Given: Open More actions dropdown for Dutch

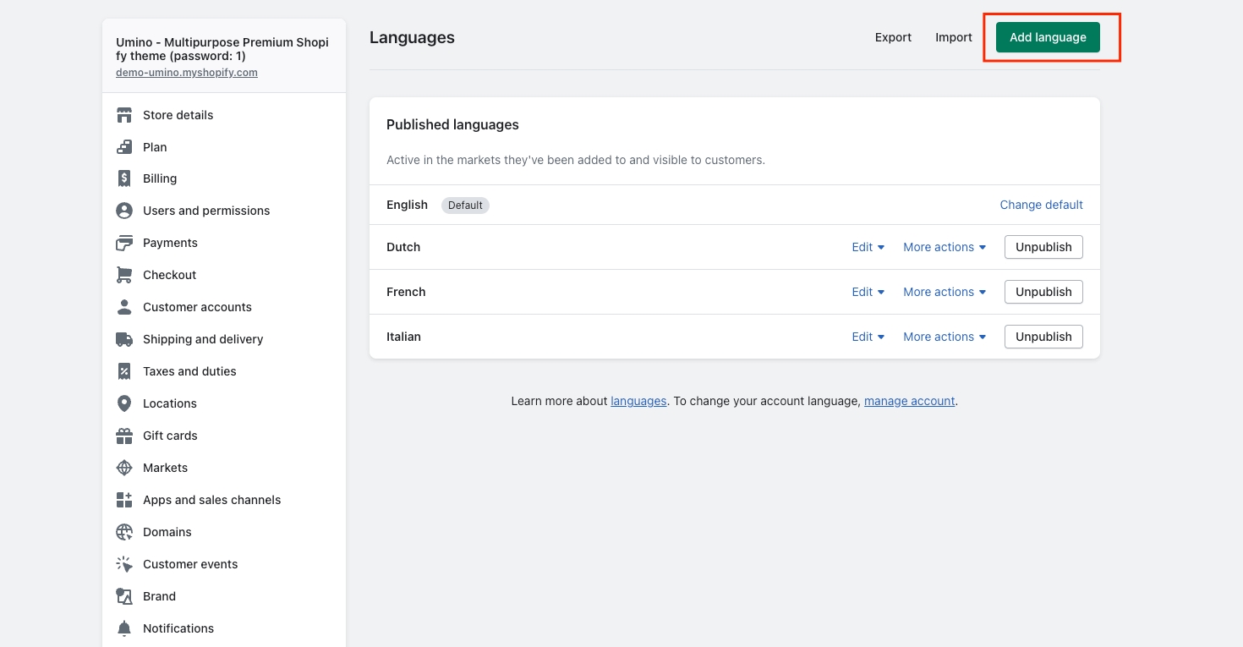Looking at the screenshot, I should pyautogui.click(x=944, y=247).
